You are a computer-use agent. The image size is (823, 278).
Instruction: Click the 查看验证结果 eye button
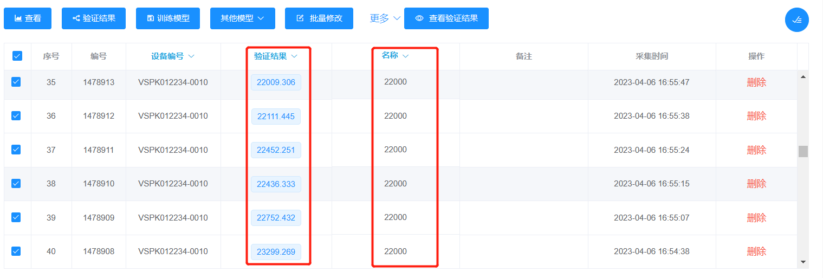pyautogui.click(x=446, y=18)
